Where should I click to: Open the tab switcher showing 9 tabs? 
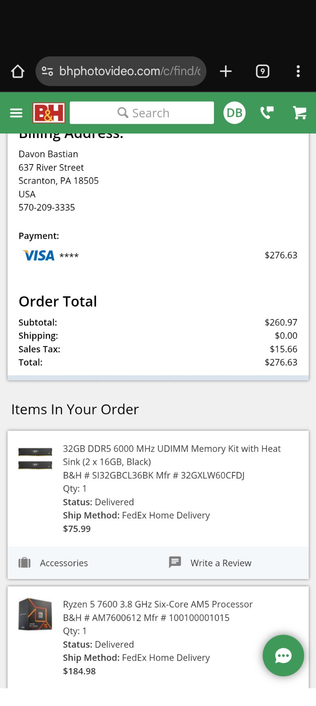(x=263, y=71)
